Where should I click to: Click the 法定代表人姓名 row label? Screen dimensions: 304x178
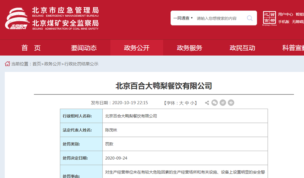(x=77, y=130)
